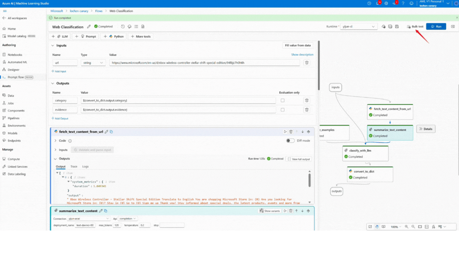Toggle Diff mode switch

tap(290, 141)
